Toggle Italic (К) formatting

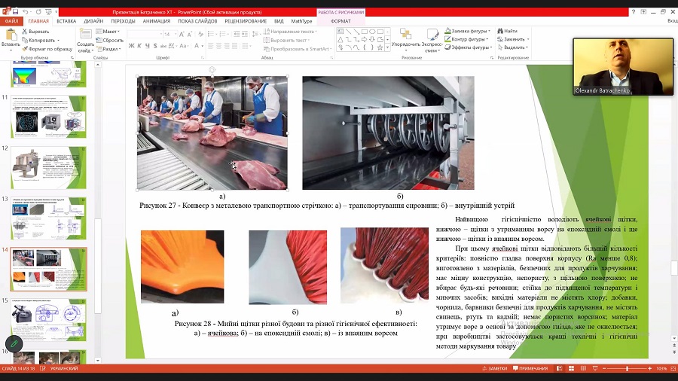coord(139,46)
